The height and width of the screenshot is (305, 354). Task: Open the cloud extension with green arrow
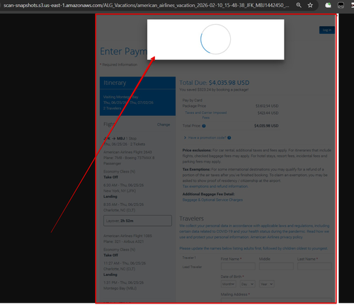pyautogui.click(x=328, y=5)
